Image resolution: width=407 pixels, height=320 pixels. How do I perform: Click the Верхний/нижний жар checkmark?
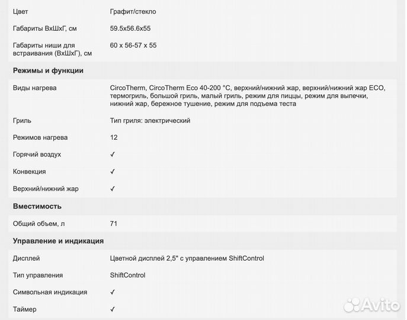tap(113, 189)
